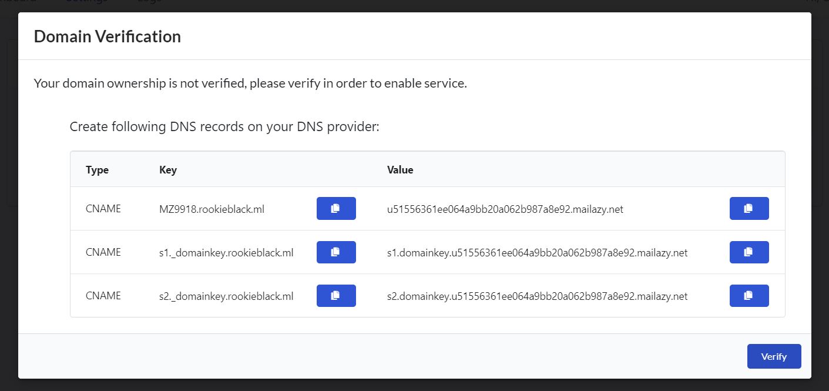Copy the s2.domainkey mailazy.net value

pos(749,296)
